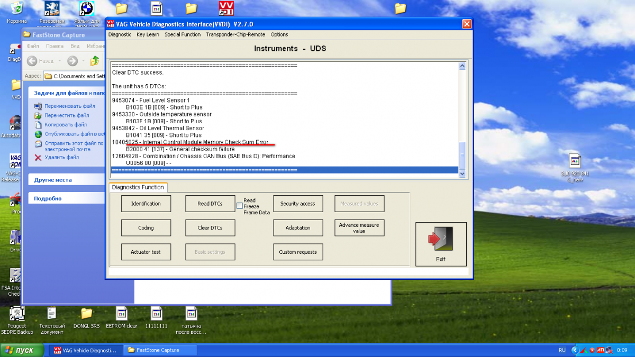Click the explorer address field showing C:\Documents

[74, 76]
